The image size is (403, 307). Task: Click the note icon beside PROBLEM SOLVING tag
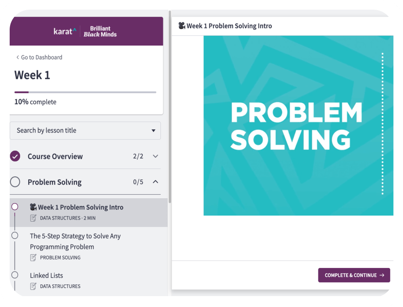pyautogui.click(x=33, y=257)
